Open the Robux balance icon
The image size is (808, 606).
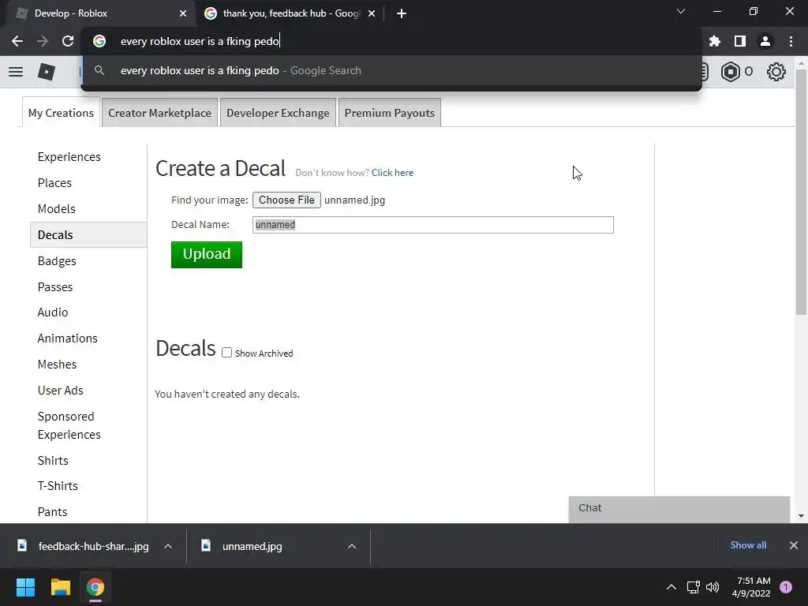click(x=730, y=72)
